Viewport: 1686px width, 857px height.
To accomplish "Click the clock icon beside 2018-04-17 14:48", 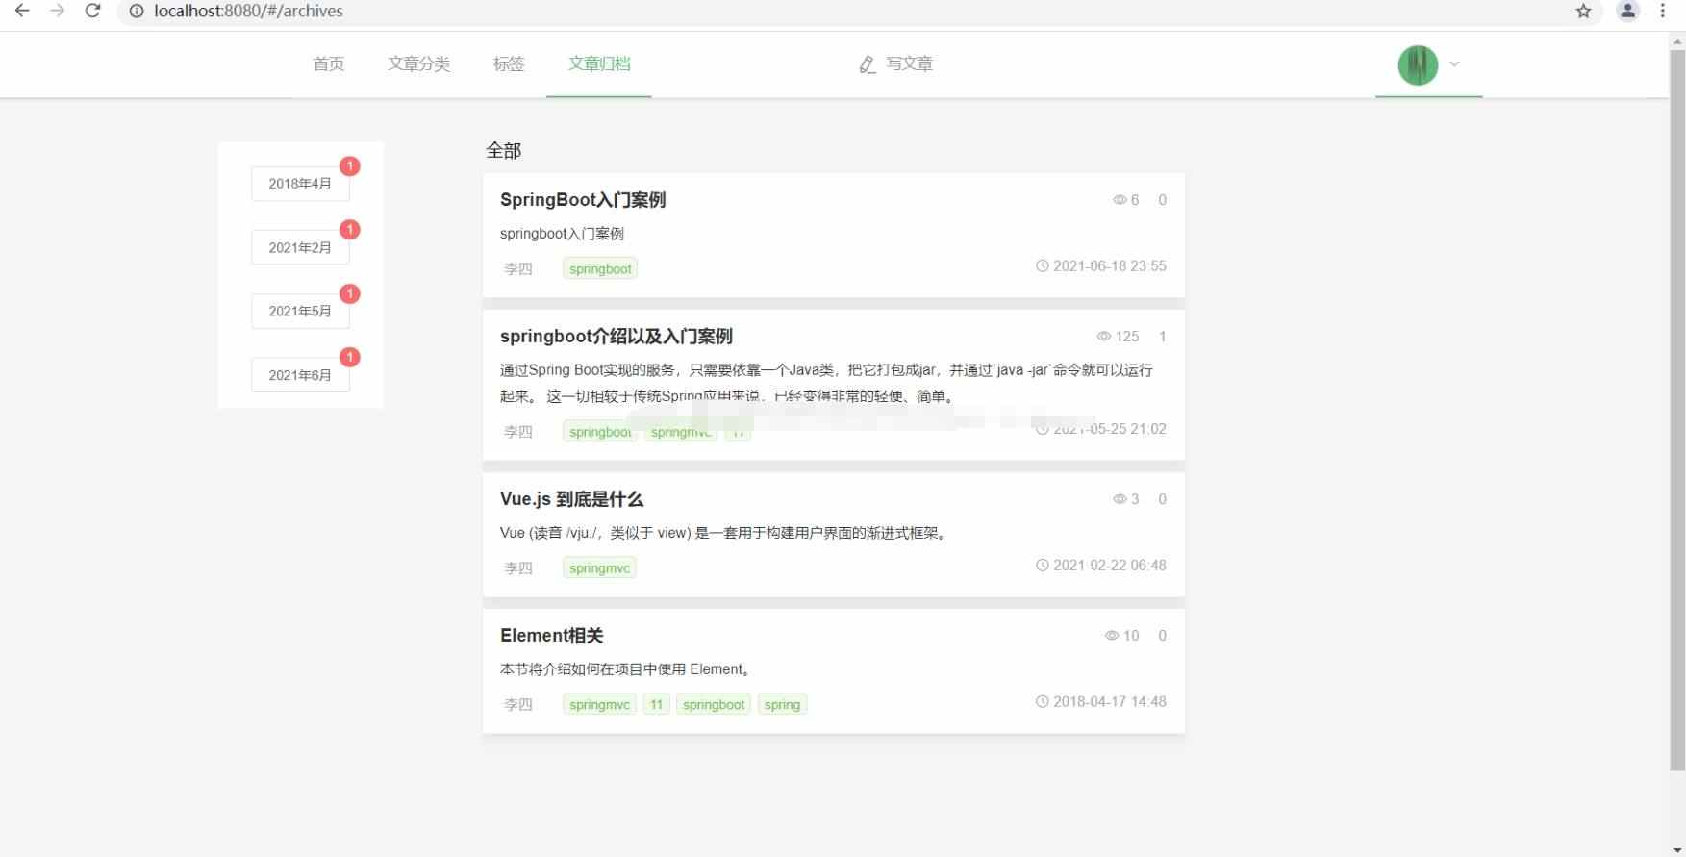I will [1042, 702].
